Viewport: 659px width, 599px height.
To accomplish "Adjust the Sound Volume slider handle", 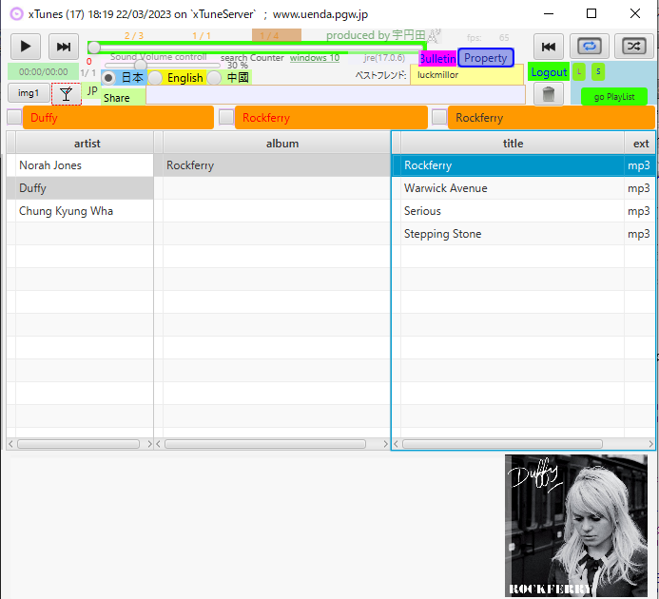I will pos(141,66).
